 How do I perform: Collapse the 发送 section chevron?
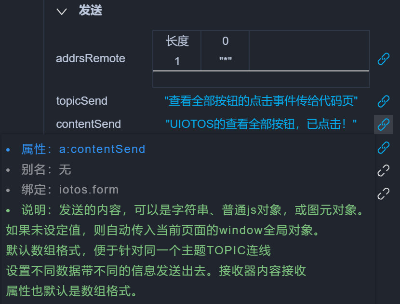coord(61,11)
